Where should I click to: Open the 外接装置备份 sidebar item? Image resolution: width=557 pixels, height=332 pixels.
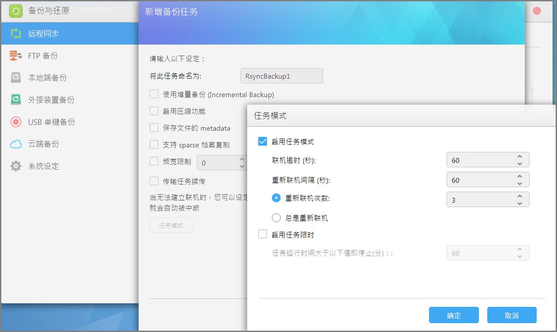point(70,100)
